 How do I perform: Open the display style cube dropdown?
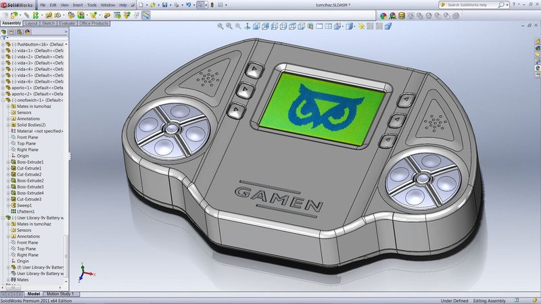pyautogui.click(x=354, y=26)
